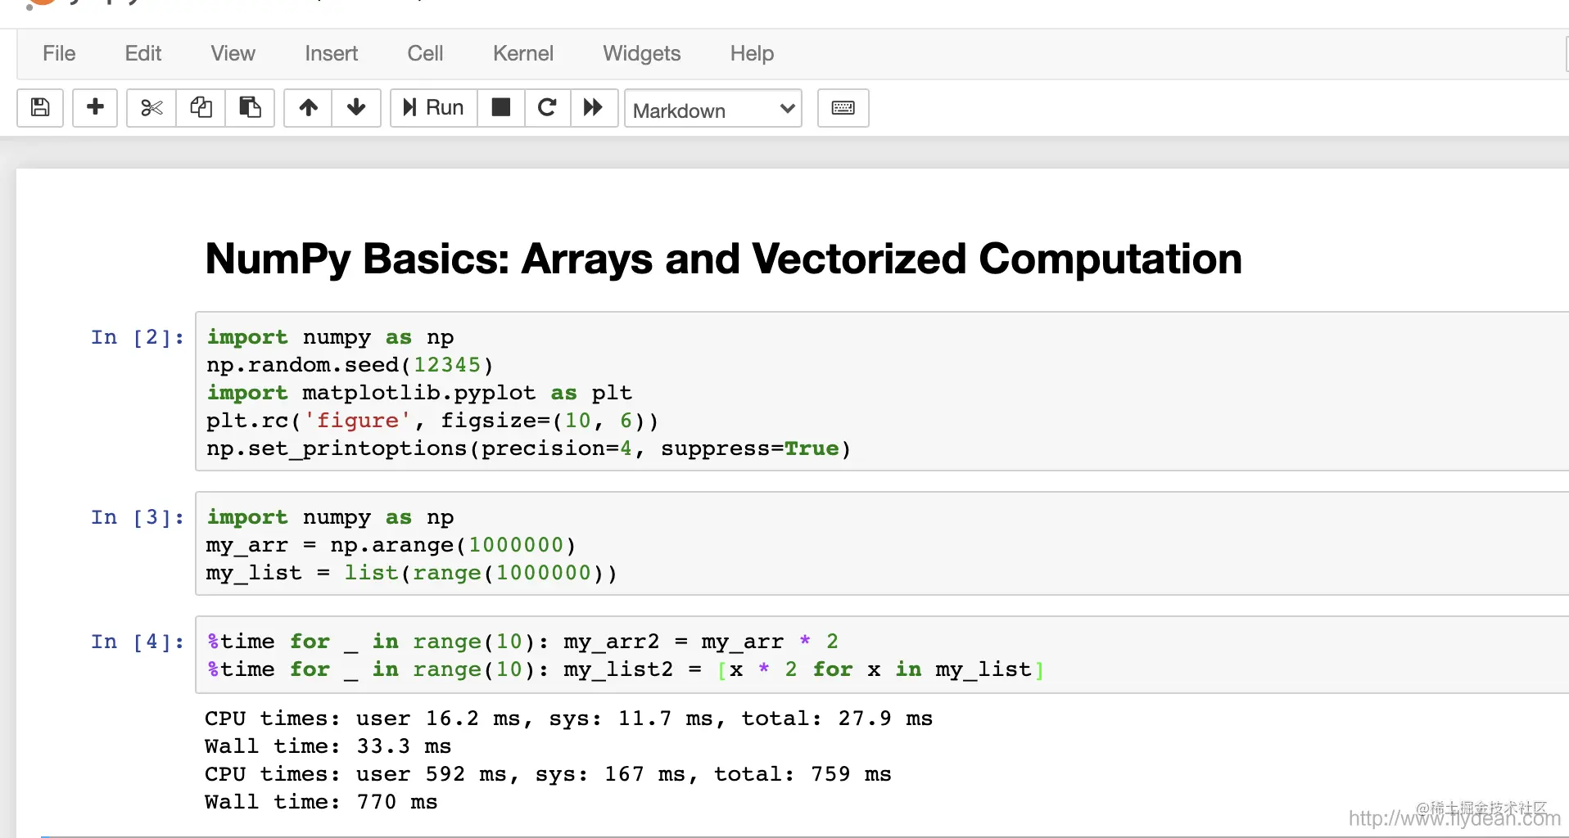Click the 'total: 27.9 ms' output line
The height and width of the screenshot is (838, 1569).
pos(568,719)
